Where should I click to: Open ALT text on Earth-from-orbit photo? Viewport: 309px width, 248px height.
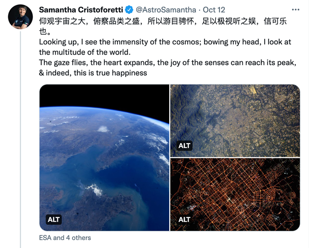coord(54,220)
